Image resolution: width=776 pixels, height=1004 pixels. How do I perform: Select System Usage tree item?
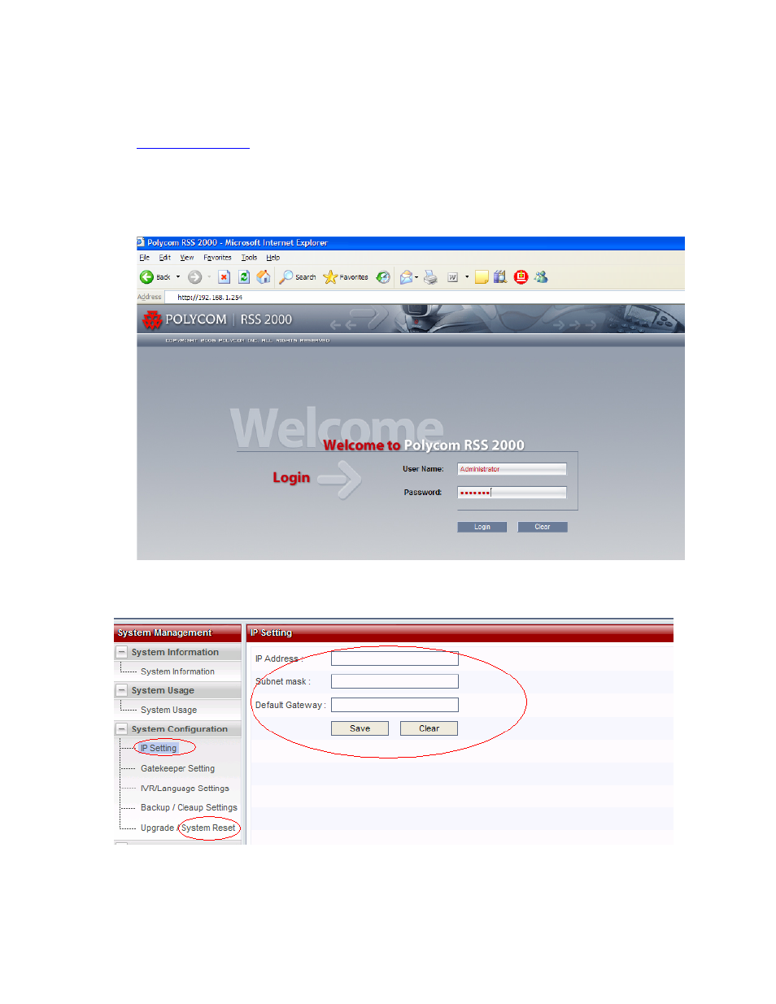(168, 710)
